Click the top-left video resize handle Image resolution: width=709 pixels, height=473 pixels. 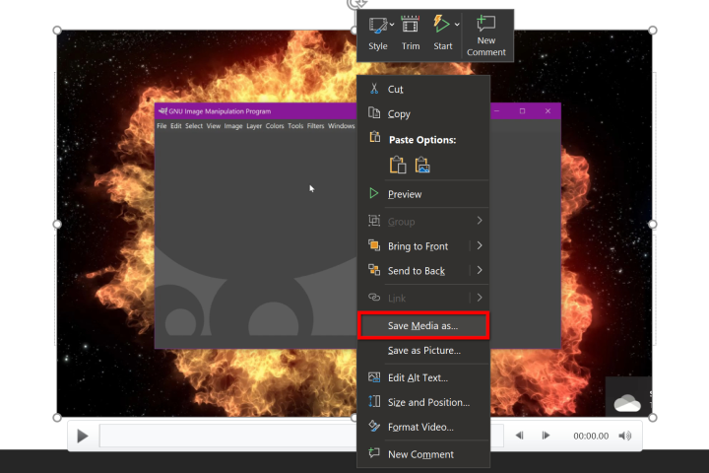tap(57, 31)
